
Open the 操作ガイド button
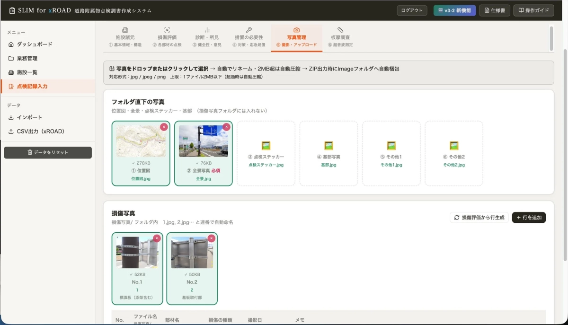coord(533,10)
